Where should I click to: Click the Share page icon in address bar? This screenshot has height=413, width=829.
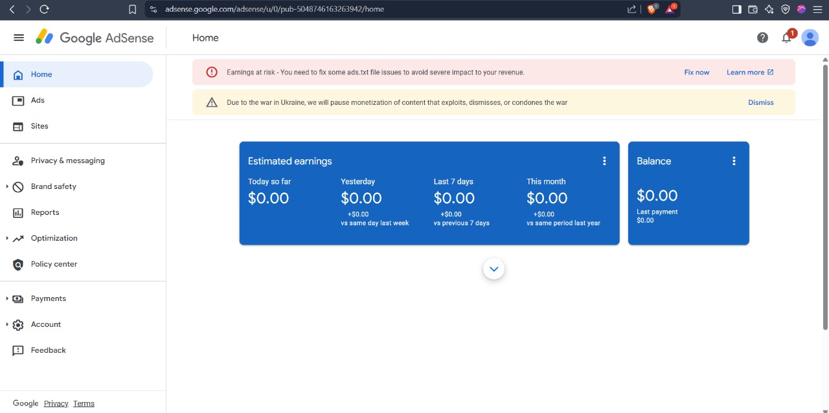(x=632, y=9)
